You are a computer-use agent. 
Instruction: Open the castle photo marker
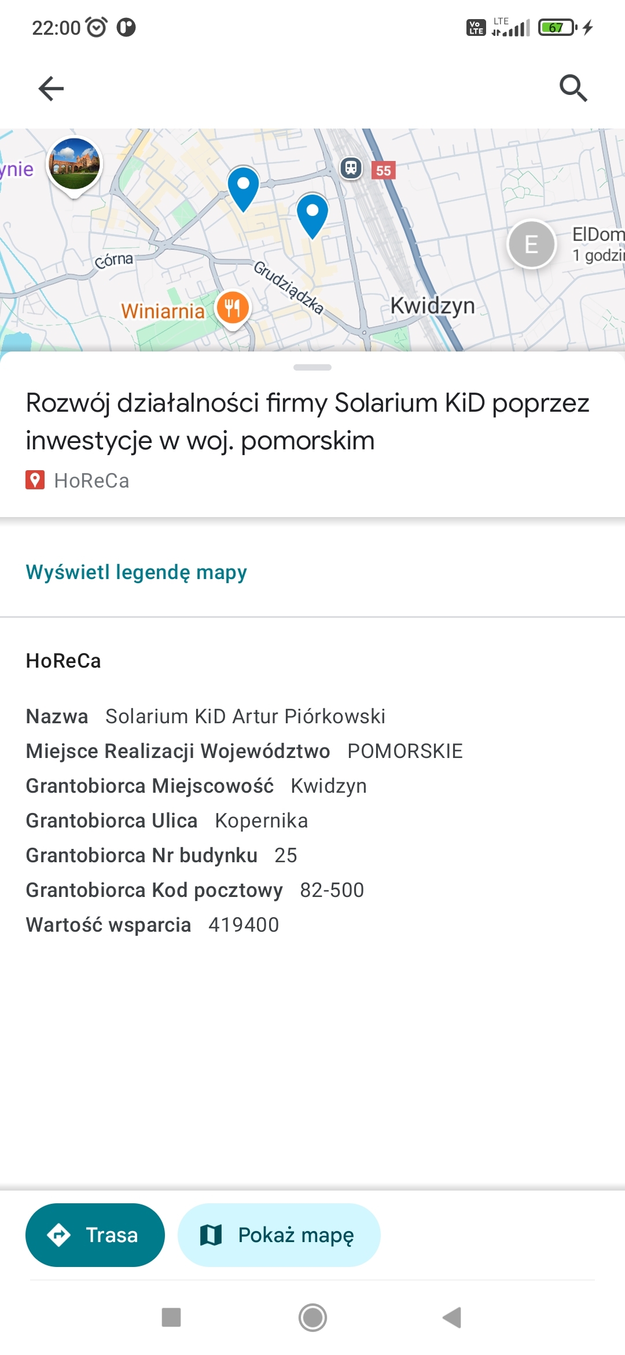click(74, 164)
